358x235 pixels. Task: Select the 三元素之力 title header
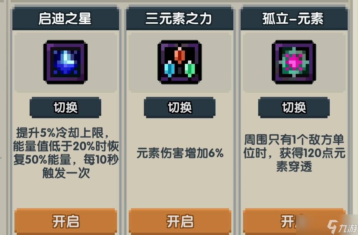[180, 19]
